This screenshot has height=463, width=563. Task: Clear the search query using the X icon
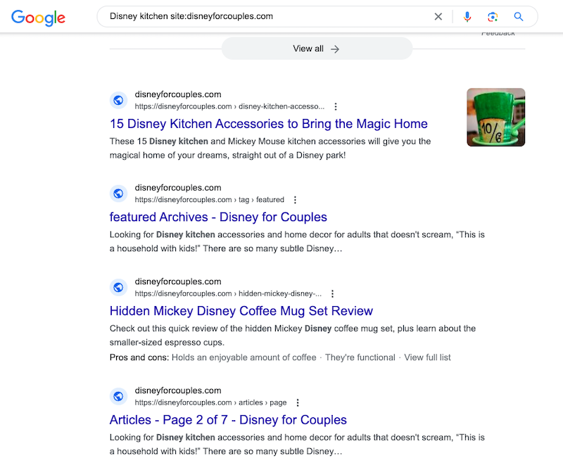coord(438,15)
